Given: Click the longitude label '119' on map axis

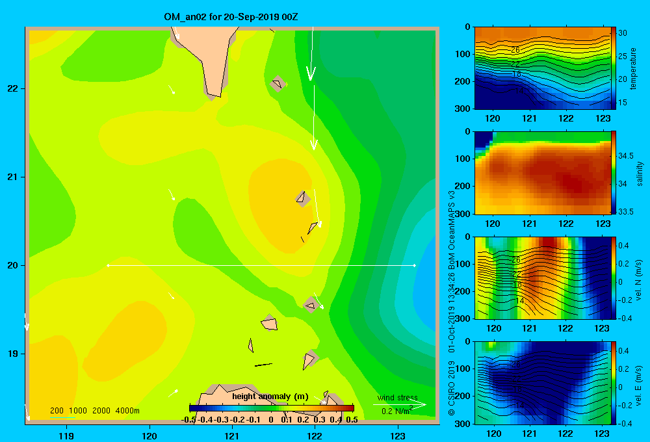Looking at the screenshot, I should point(66,435).
